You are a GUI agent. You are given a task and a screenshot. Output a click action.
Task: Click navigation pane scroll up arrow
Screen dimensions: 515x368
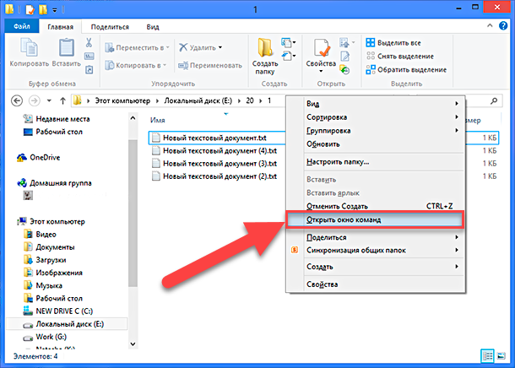[133, 118]
